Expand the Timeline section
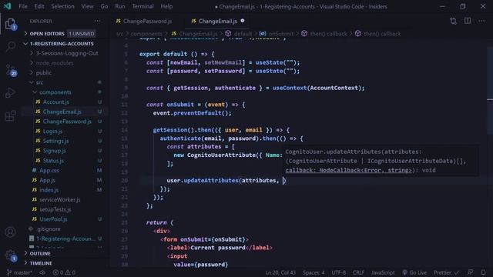Viewport: 493px width, 277px height. 41,263
